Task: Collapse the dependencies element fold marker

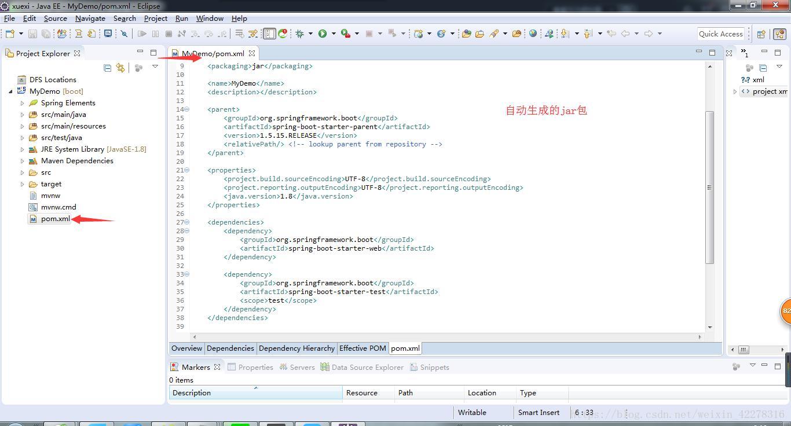Action: pyautogui.click(x=186, y=222)
